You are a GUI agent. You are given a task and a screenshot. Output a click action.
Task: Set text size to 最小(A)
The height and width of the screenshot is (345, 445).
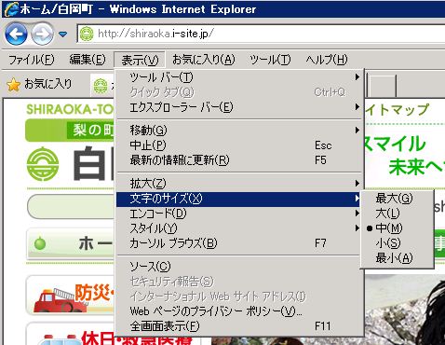pos(398,258)
